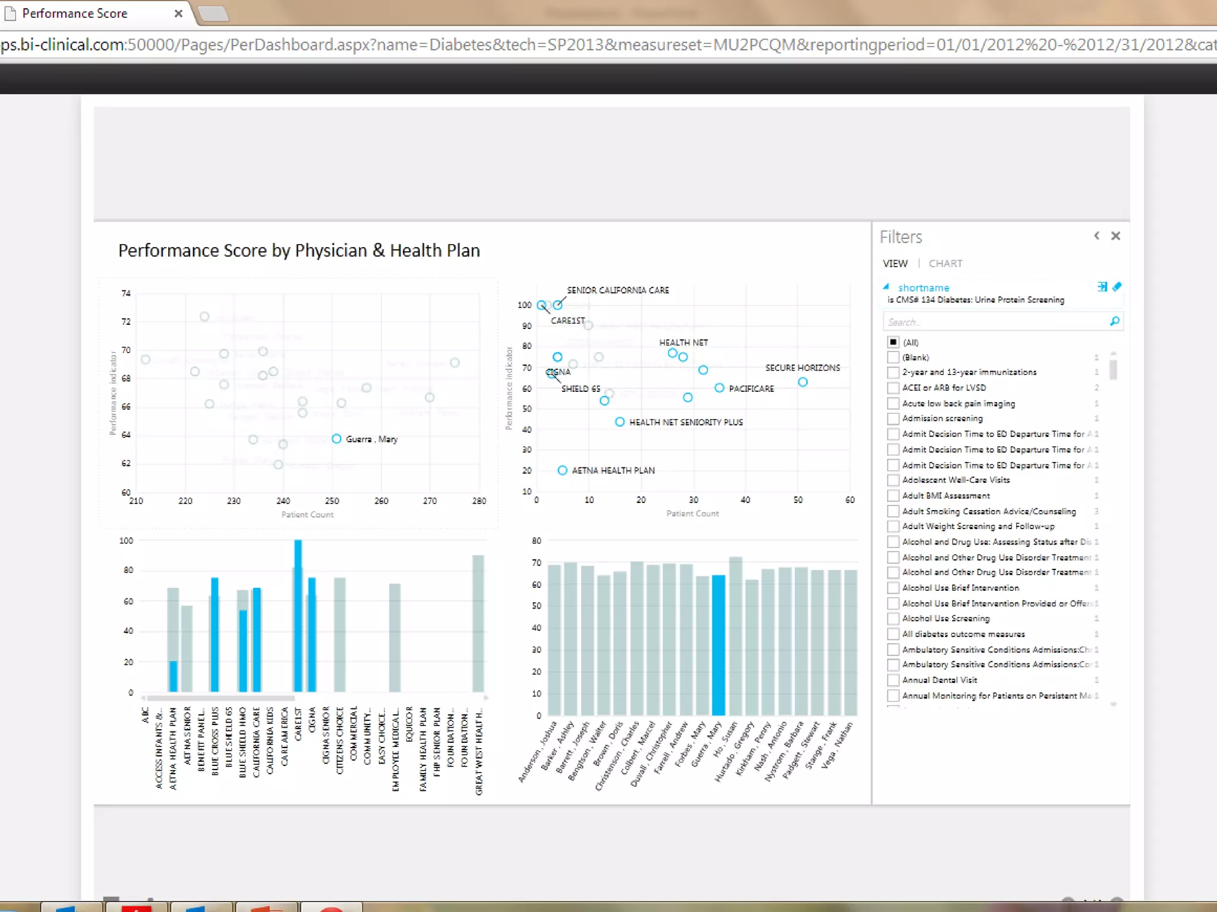Switch to the CHART filter tab
The width and height of the screenshot is (1217, 912).
click(x=945, y=263)
